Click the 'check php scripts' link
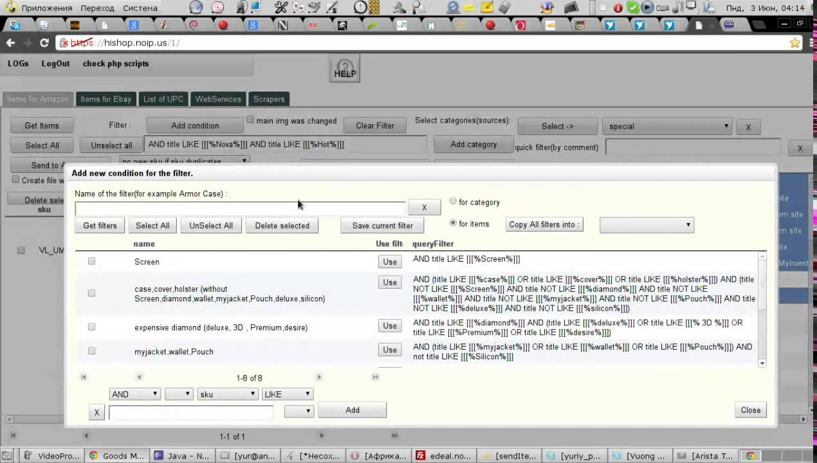Screen dimensions: 817x463 coord(116,64)
